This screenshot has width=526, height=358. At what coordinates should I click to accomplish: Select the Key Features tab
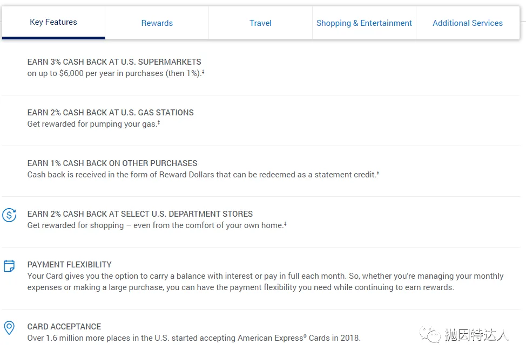(53, 23)
